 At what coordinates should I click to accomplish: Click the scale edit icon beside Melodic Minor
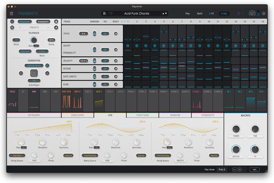[47, 65]
